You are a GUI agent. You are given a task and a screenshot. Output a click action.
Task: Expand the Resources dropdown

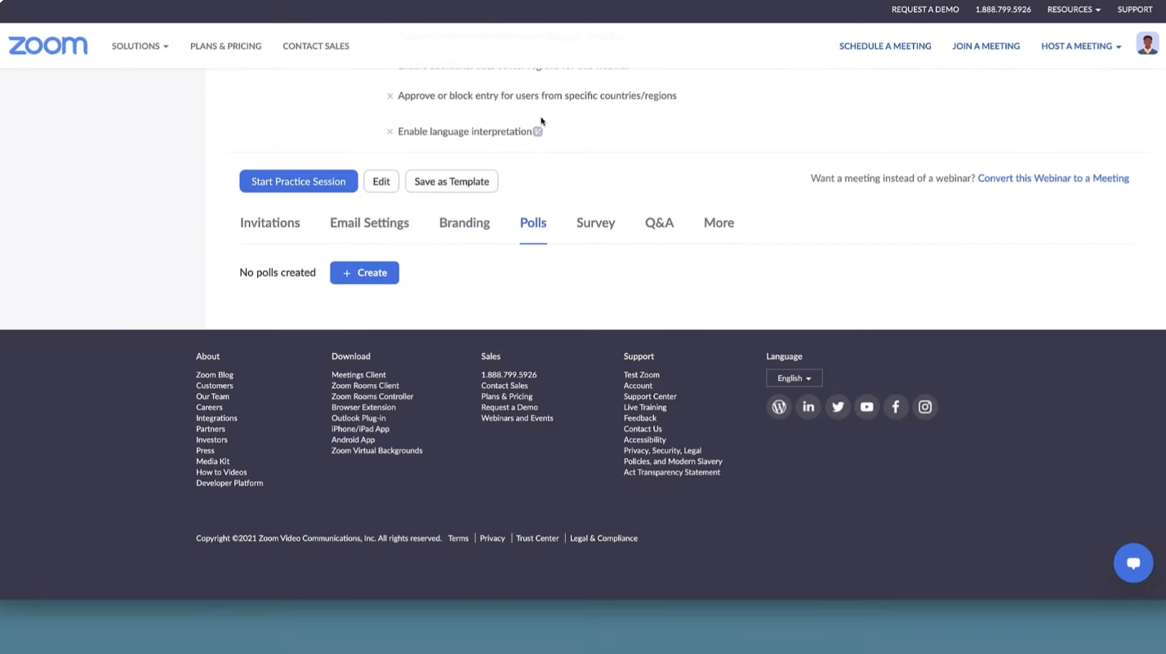tap(1074, 10)
